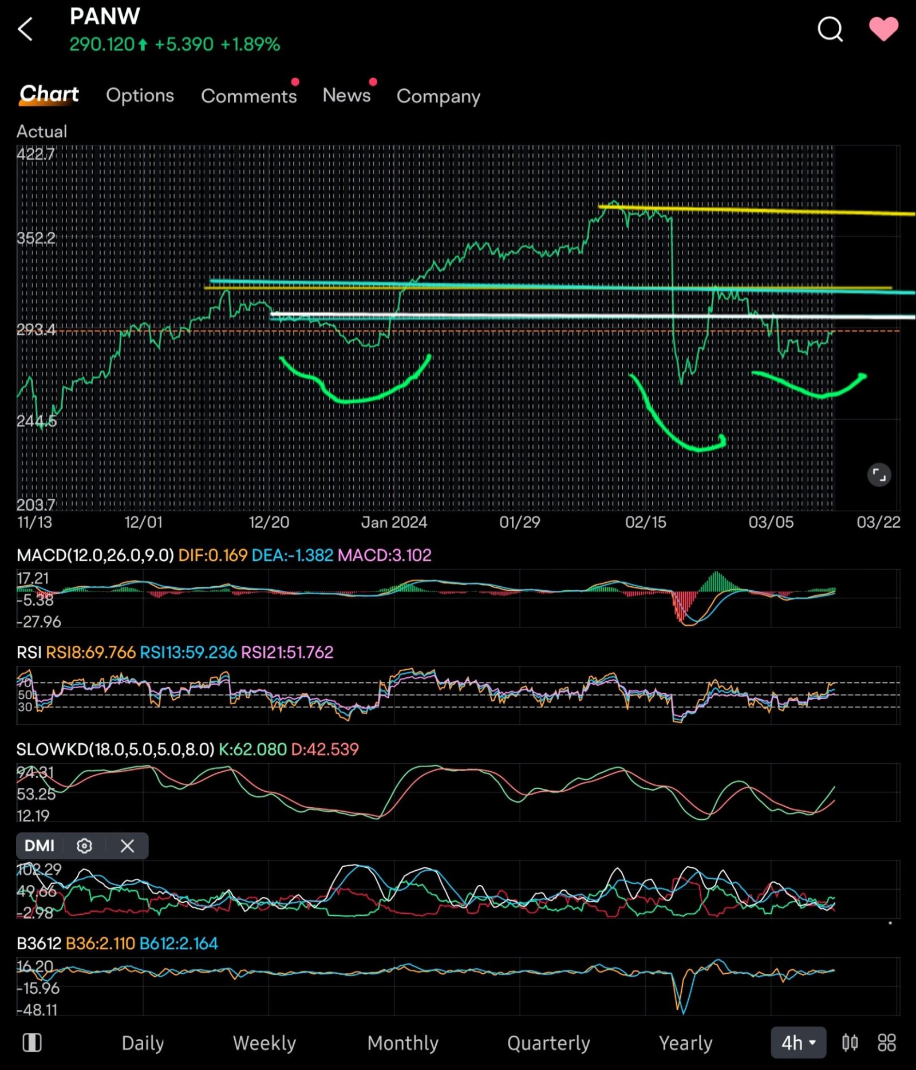Toggle the split panel icon at bottom left
The width and height of the screenshot is (916, 1070).
point(32,1043)
